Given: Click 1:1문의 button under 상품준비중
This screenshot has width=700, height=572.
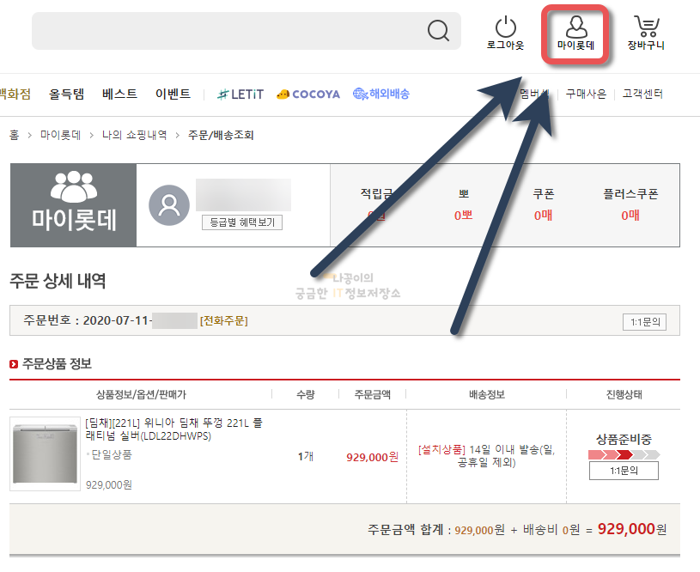Looking at the screenshot, I should point(624,471).
